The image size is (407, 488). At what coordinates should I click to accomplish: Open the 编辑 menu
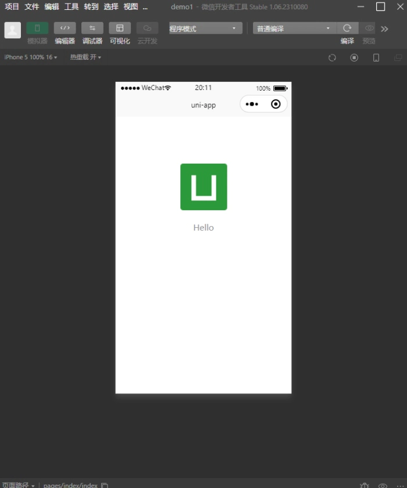pos(52,6)
